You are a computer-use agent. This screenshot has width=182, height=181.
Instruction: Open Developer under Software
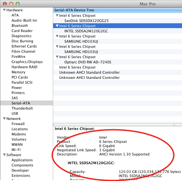[x=20, y=170]
